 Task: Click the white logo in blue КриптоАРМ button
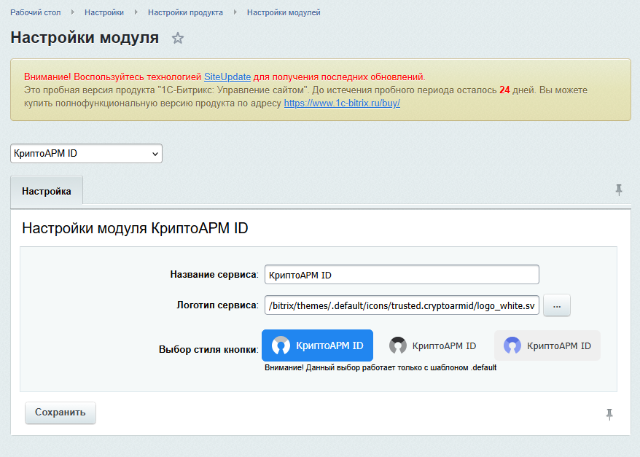pyautogui.click(x=281, y=345)
